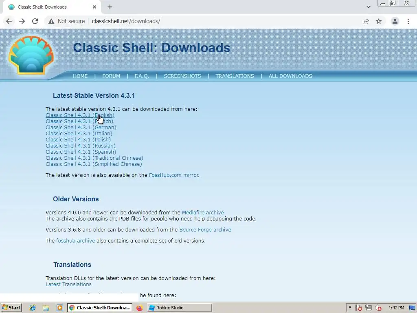Click the Classic Shell seashell logo
The height and width of the screenshot is (313, 417).
[31, 55]
